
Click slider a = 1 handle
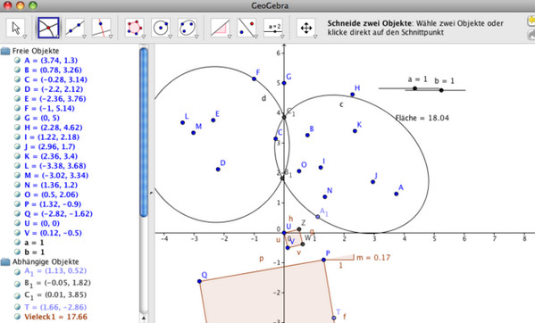coord(415,88)
